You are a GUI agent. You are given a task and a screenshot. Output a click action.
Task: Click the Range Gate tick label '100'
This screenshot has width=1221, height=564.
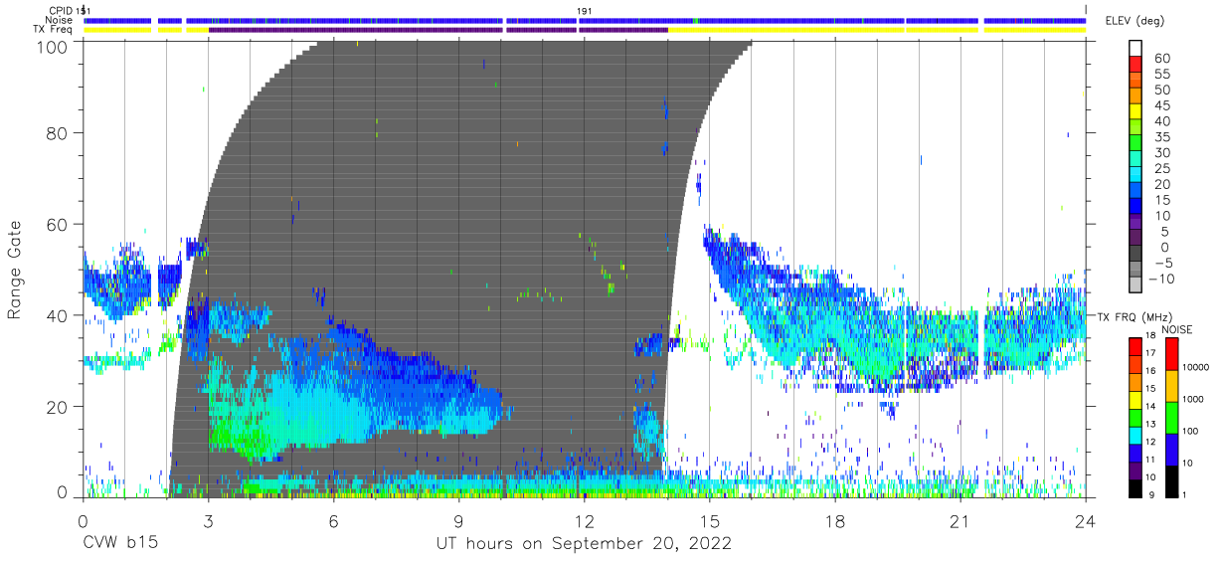pos(53,47)
